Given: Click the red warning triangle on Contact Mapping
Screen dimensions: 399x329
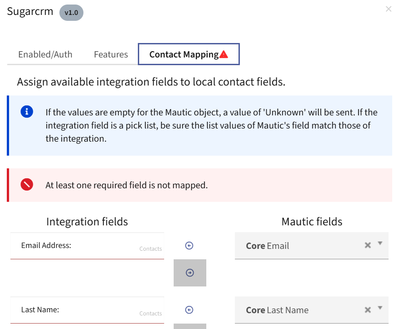Looking at the screenshot, I should 224,54.
